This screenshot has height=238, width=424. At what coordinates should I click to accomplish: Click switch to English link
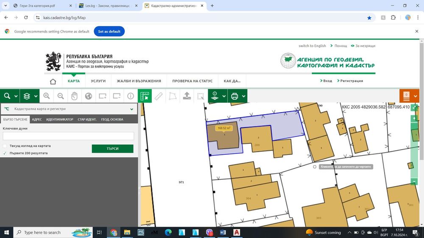click(312, 46)
